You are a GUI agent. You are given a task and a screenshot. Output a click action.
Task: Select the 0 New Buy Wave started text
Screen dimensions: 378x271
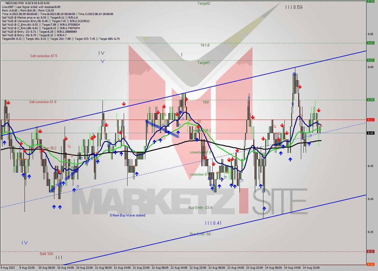click(x=128, y=215)
